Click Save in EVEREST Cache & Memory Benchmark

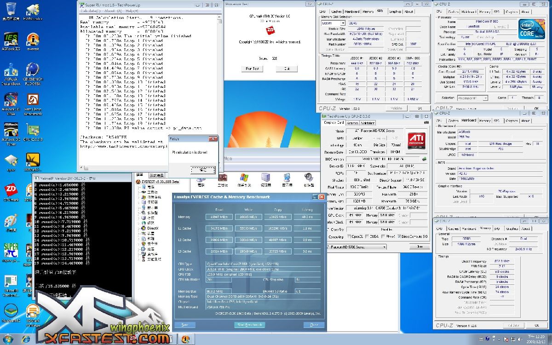185,325
